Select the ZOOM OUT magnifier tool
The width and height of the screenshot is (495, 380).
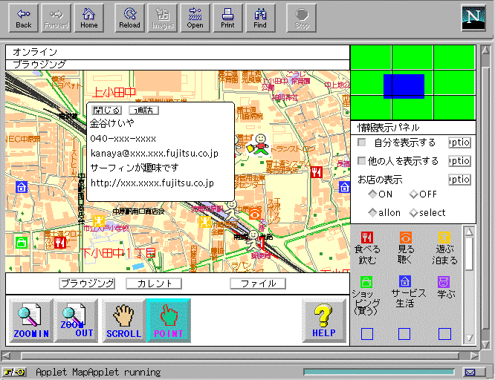click(x=76, y=321)
